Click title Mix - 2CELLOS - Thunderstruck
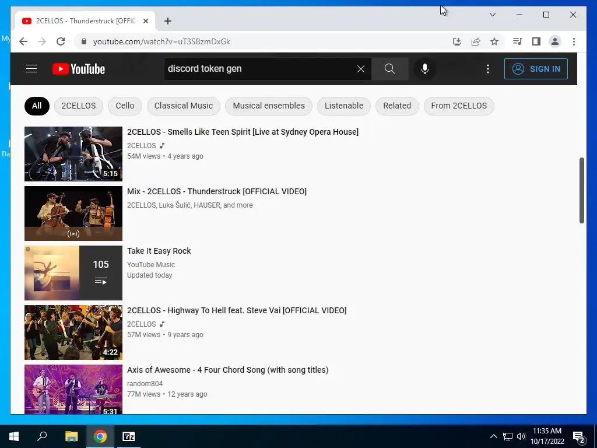 [217, 191]
